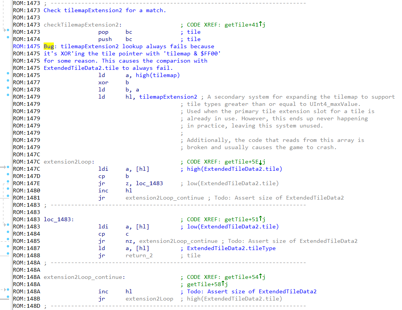Click the 'pop' mnemonic

(x=103, y=32)
